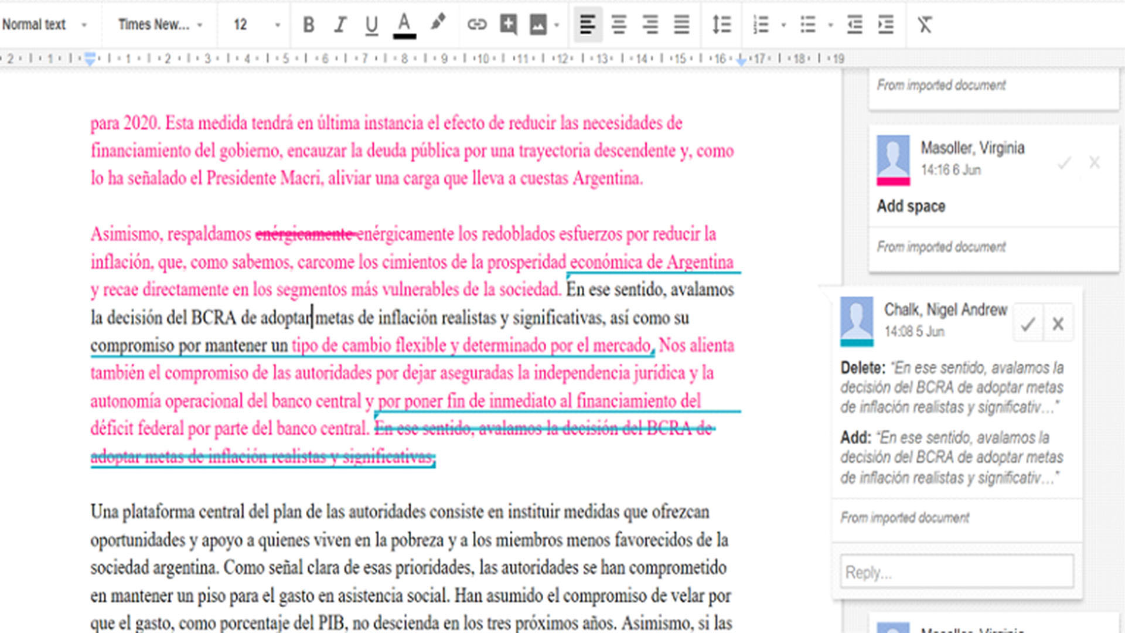Click struck-through word 'enérgicamente'
The height and width of the screenshot is (633, 1125).
(x=305, y=234)
